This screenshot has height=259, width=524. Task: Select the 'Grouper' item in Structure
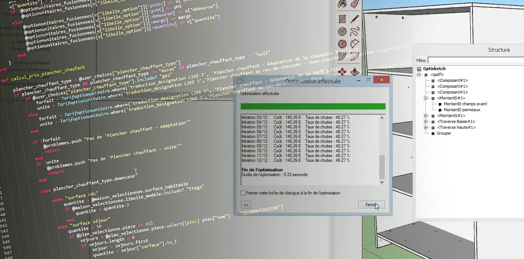click(444, 133)
